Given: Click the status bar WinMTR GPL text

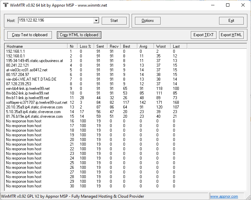Looking at the screenshot, I should [x=72, y=196].
